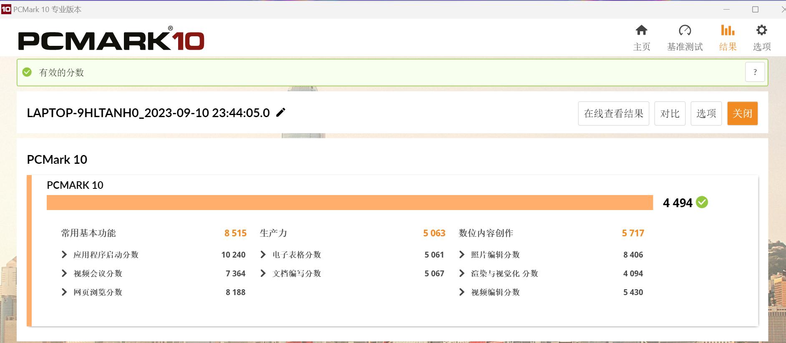The image size is (786, 343).
Task: Click the LAPTOP-9HLTANH0 result name
Action: 148,113
